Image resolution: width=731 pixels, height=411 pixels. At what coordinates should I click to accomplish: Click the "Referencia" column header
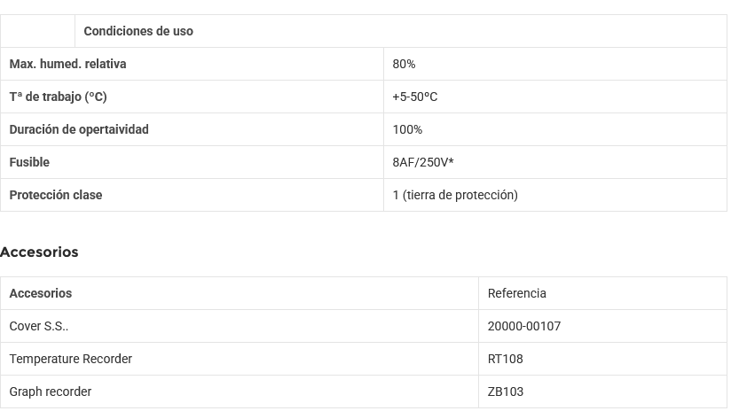[x=516, y=293]
